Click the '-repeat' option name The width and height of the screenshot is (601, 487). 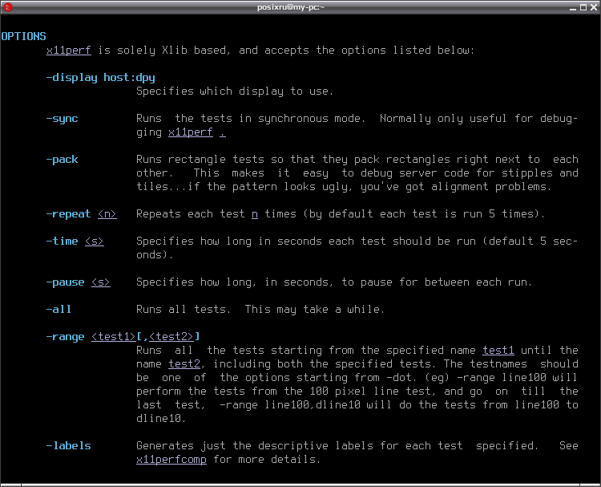click(x=68, y=214)
